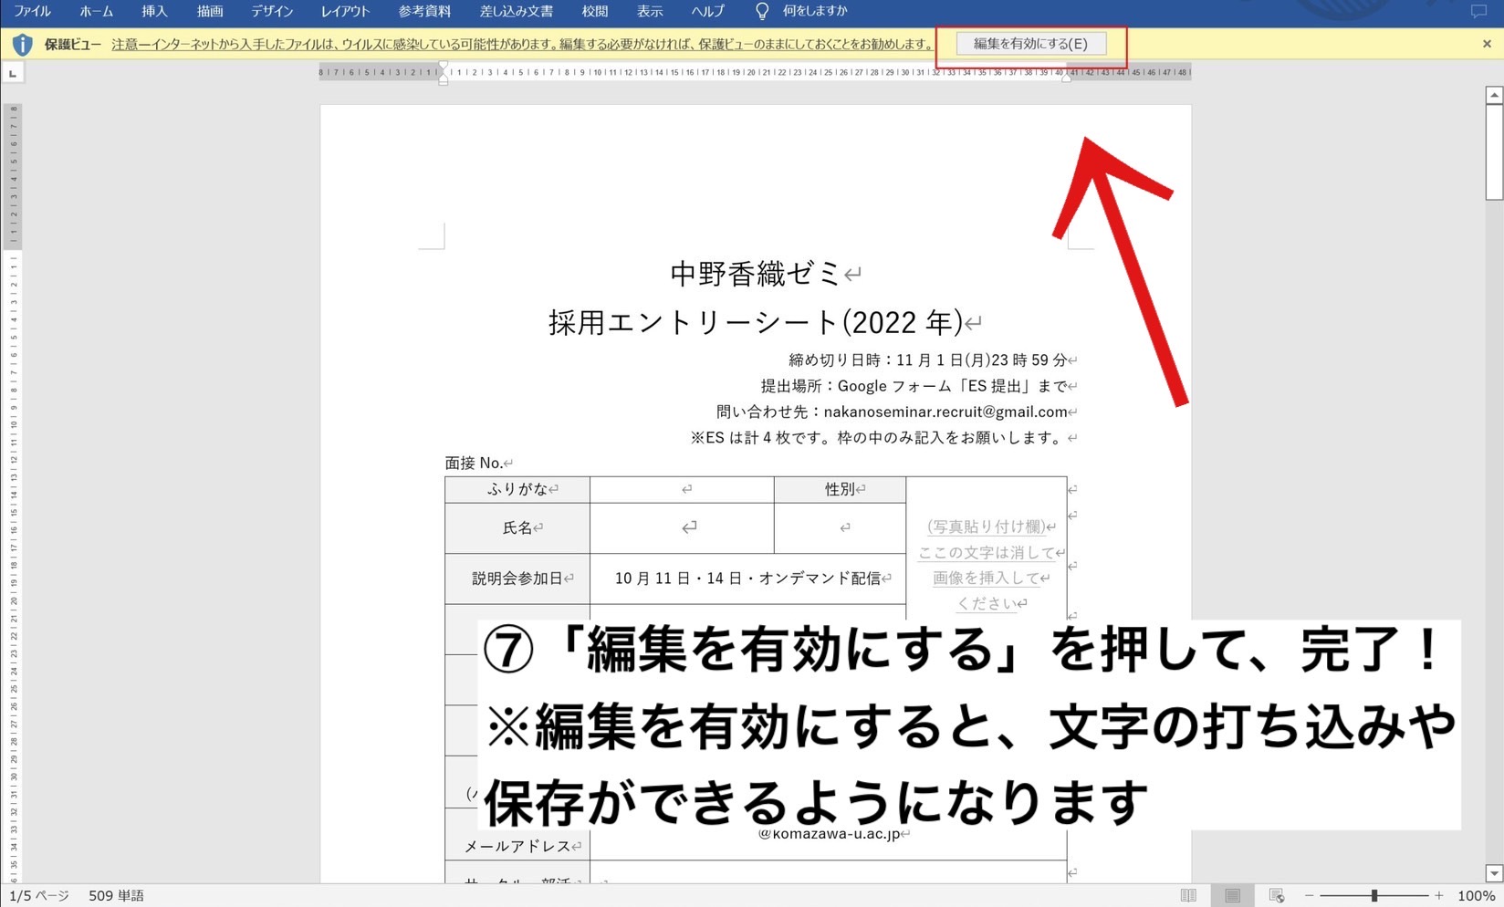Open the 差し込み文書 tab
The image size is (1504, 907).
pyautogui.click(x=517, y=11)
